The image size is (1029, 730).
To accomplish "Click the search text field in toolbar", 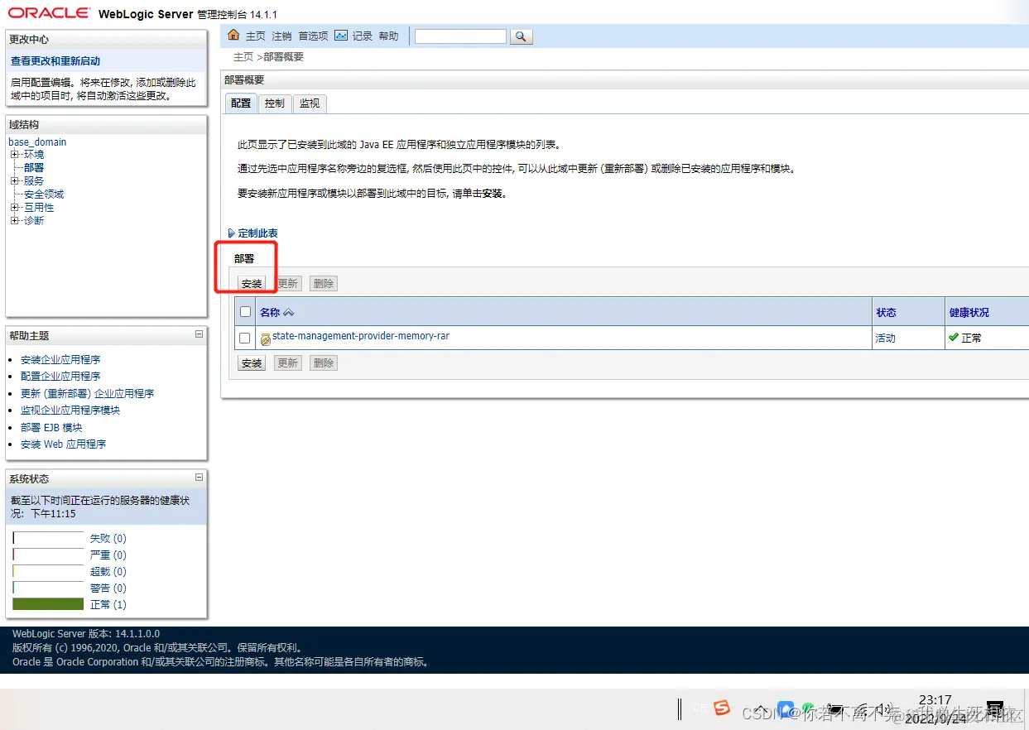I will [x=460, y=36].
